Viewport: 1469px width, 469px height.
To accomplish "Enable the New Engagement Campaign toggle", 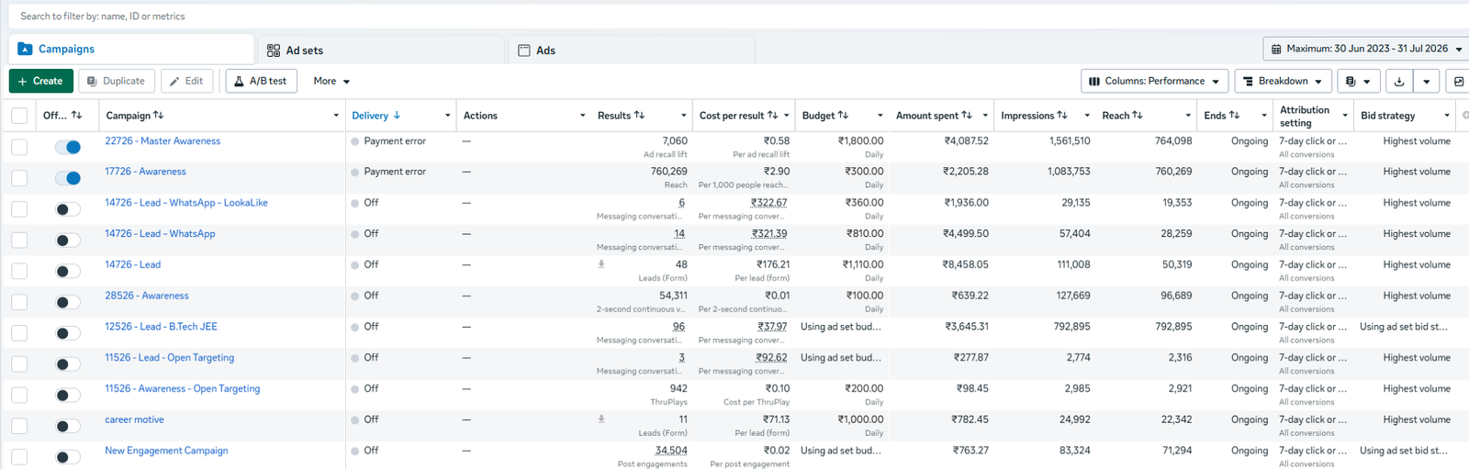I will click(x=68, y=457).
